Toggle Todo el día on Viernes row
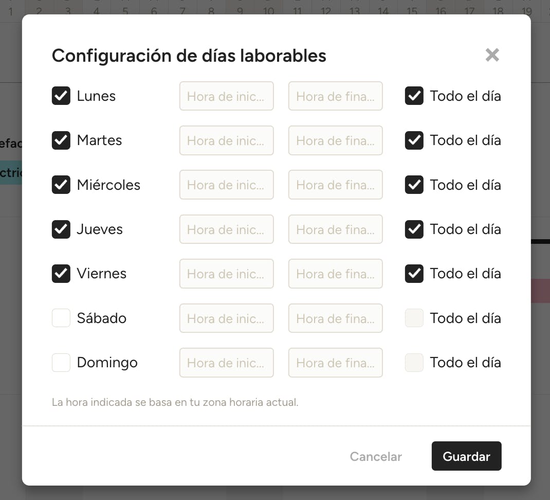 pyautogui.click(x=414, y=273)
